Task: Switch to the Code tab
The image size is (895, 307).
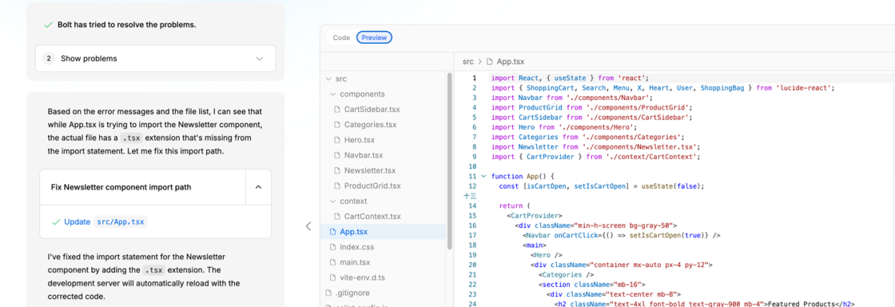Action: 341,38
